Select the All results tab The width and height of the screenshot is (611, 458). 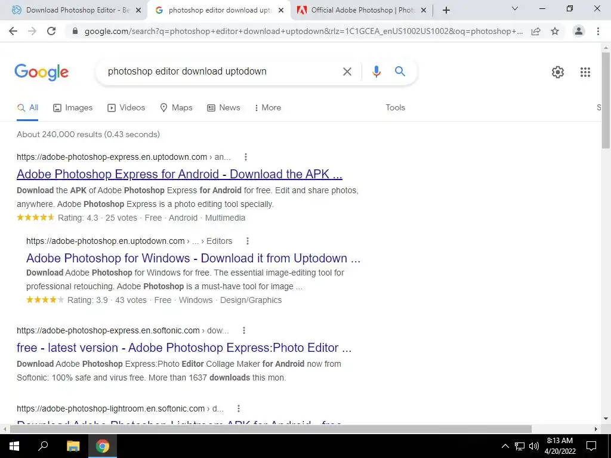(27, 108)
